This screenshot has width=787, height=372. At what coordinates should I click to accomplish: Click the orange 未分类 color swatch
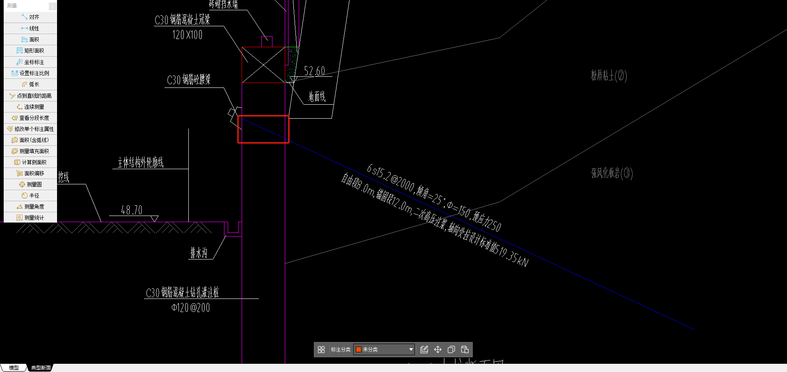click(358, 349)
